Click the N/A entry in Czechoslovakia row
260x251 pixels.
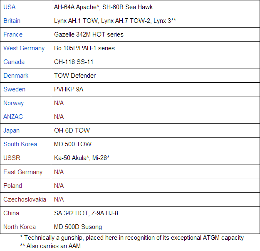coord(59,199)
